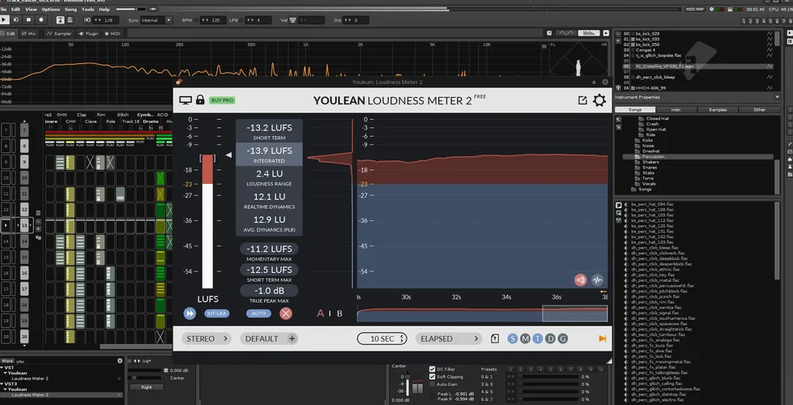Click the Integrated LUFS readout
Screen dimensions: 793x405
coord(269,154)
